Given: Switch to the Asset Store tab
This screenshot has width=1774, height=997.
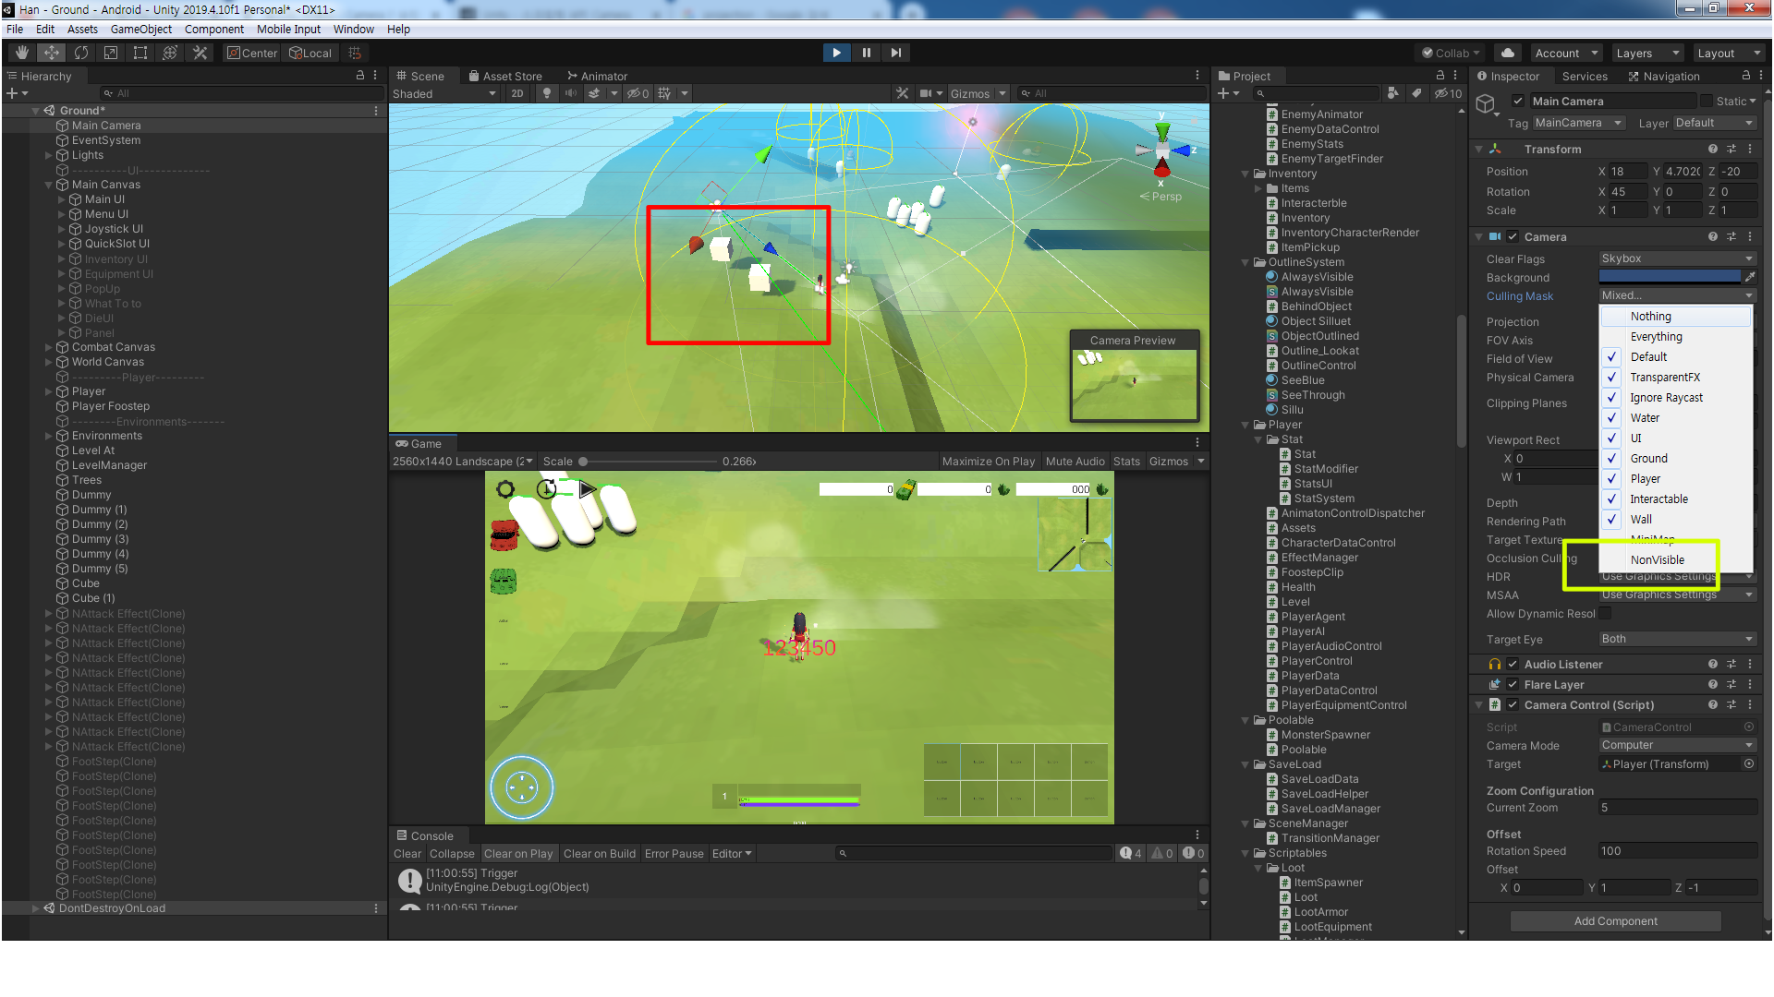Looking at the screenshot, I should pos(505,76).
